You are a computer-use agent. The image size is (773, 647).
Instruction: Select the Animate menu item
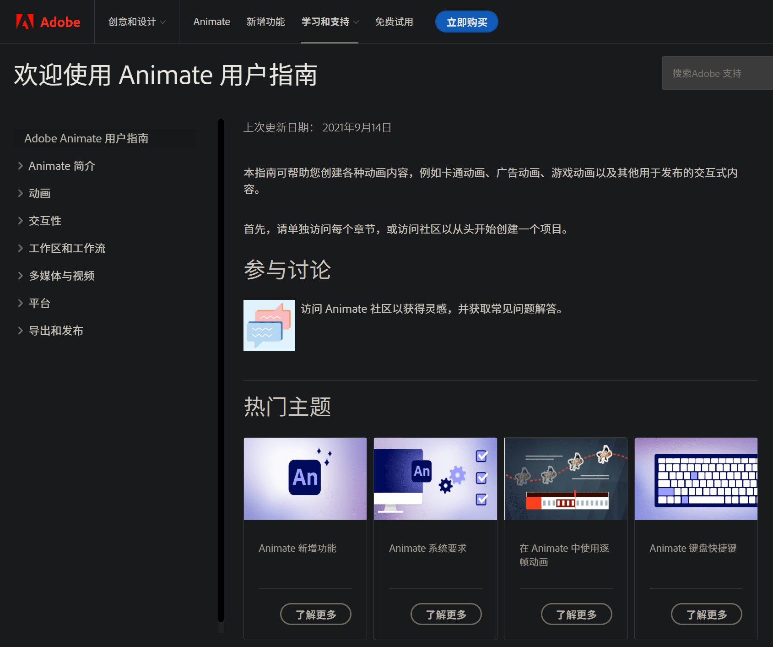[x=211, y=22]
